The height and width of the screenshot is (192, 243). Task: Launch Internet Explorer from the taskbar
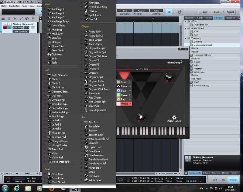(17, 188)
